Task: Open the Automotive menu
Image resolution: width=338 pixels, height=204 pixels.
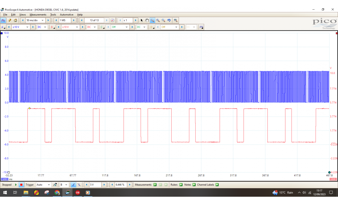Action: pos(66,15)
